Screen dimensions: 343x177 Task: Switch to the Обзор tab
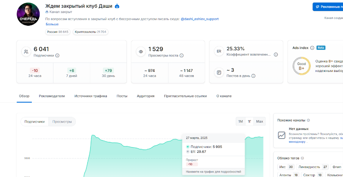pos(24,96)
